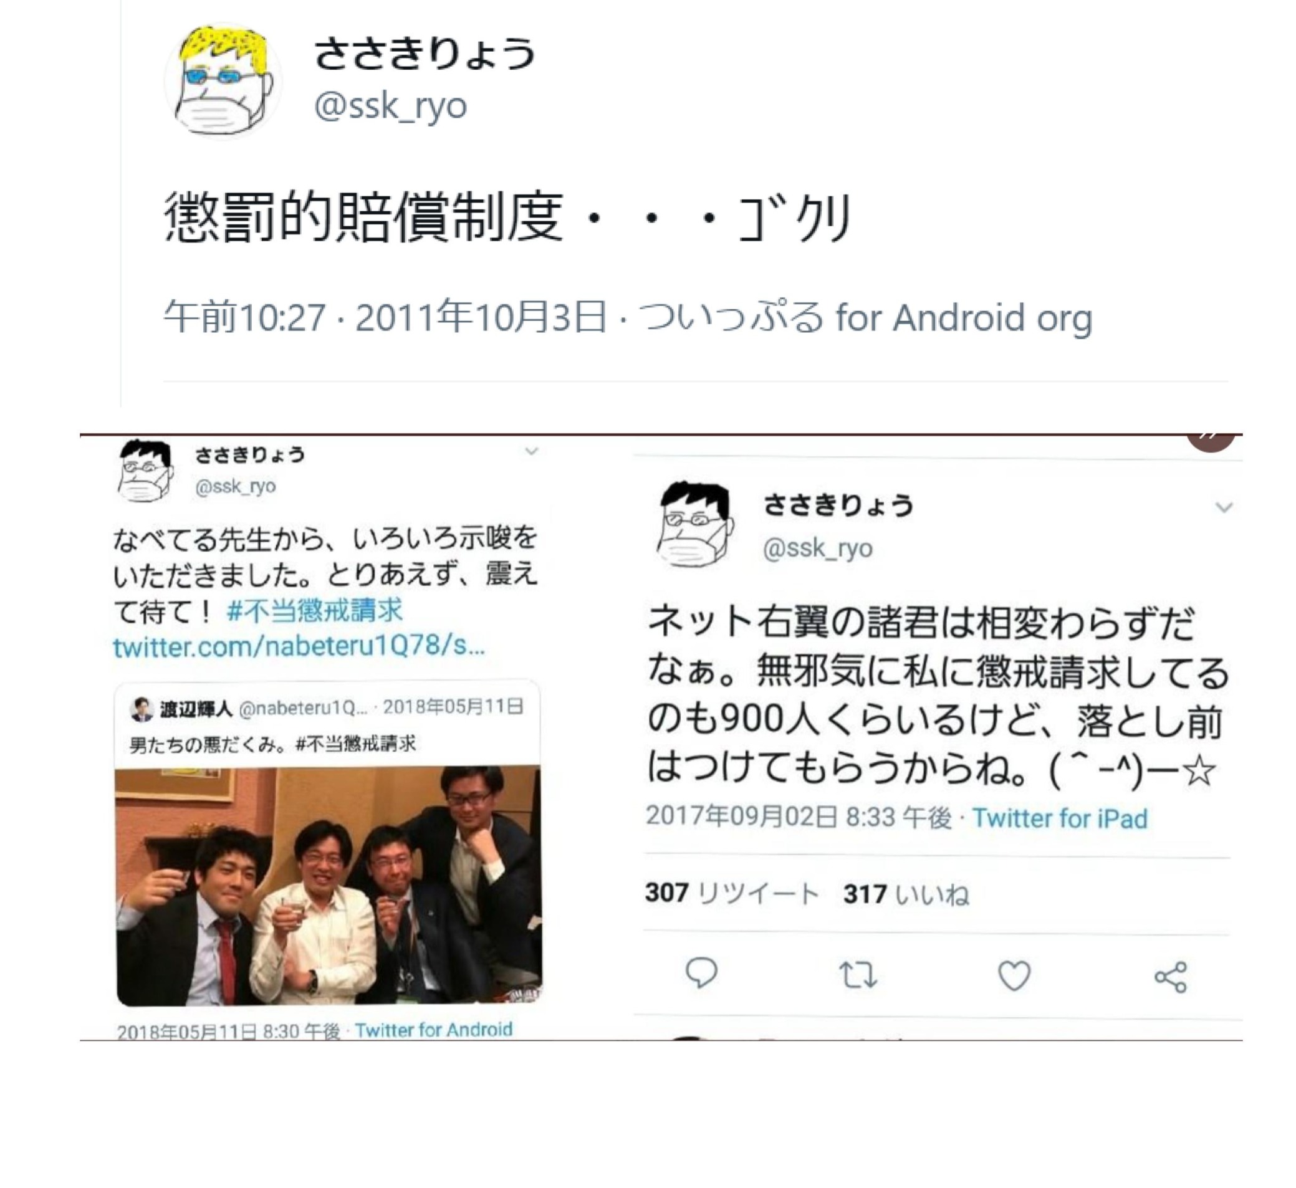Open black-haired avatar in left tweet
The height and width of the screenshot is (1188, 1296).
(x=145, y=470)
